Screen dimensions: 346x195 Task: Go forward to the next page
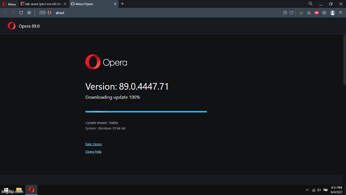[13, 13]
